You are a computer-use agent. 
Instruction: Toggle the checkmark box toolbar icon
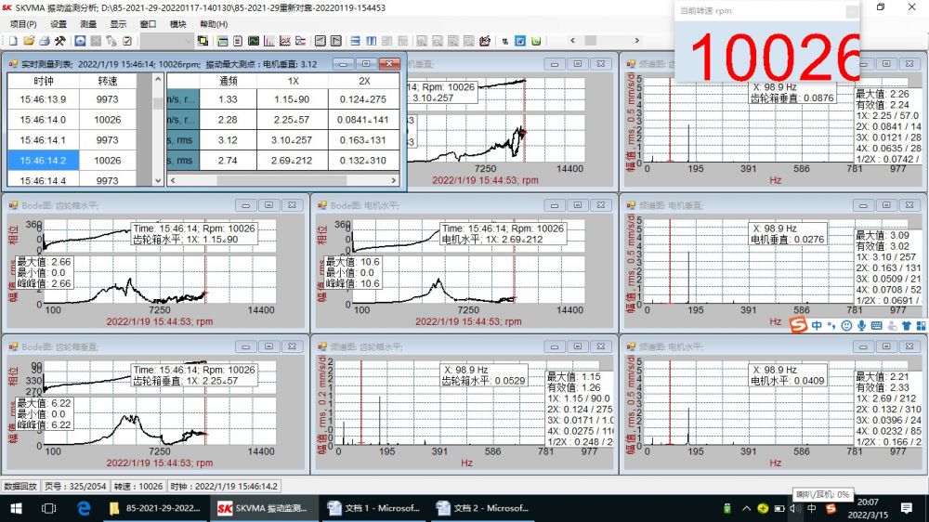[127, 41]
